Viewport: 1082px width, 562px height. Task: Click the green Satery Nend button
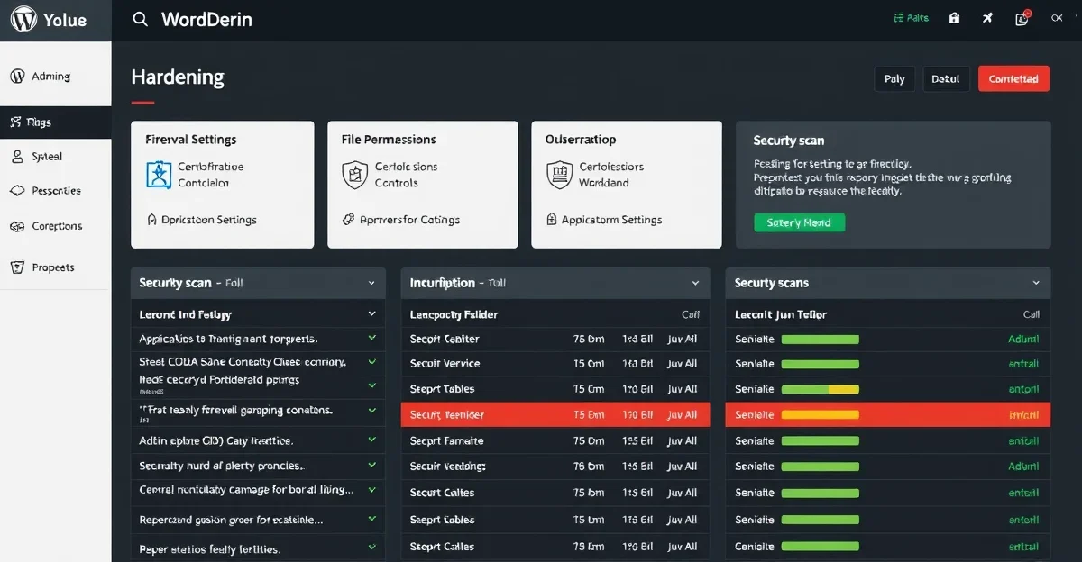click(x=799, y=222)
